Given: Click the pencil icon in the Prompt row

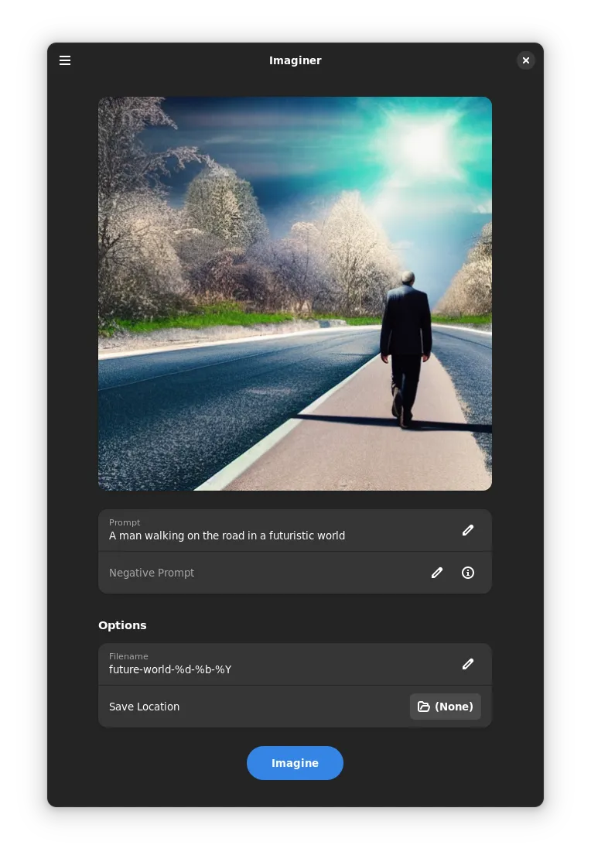Looking at the screenshot, I should [468, 530].
